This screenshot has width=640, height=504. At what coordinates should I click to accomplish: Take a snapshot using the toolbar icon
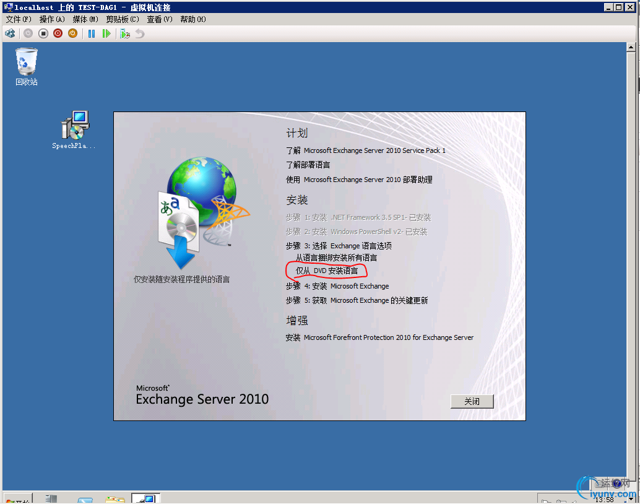tap(125, 33)
